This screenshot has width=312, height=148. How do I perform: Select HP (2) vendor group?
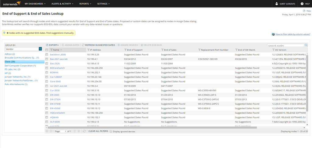click(8, 73)
